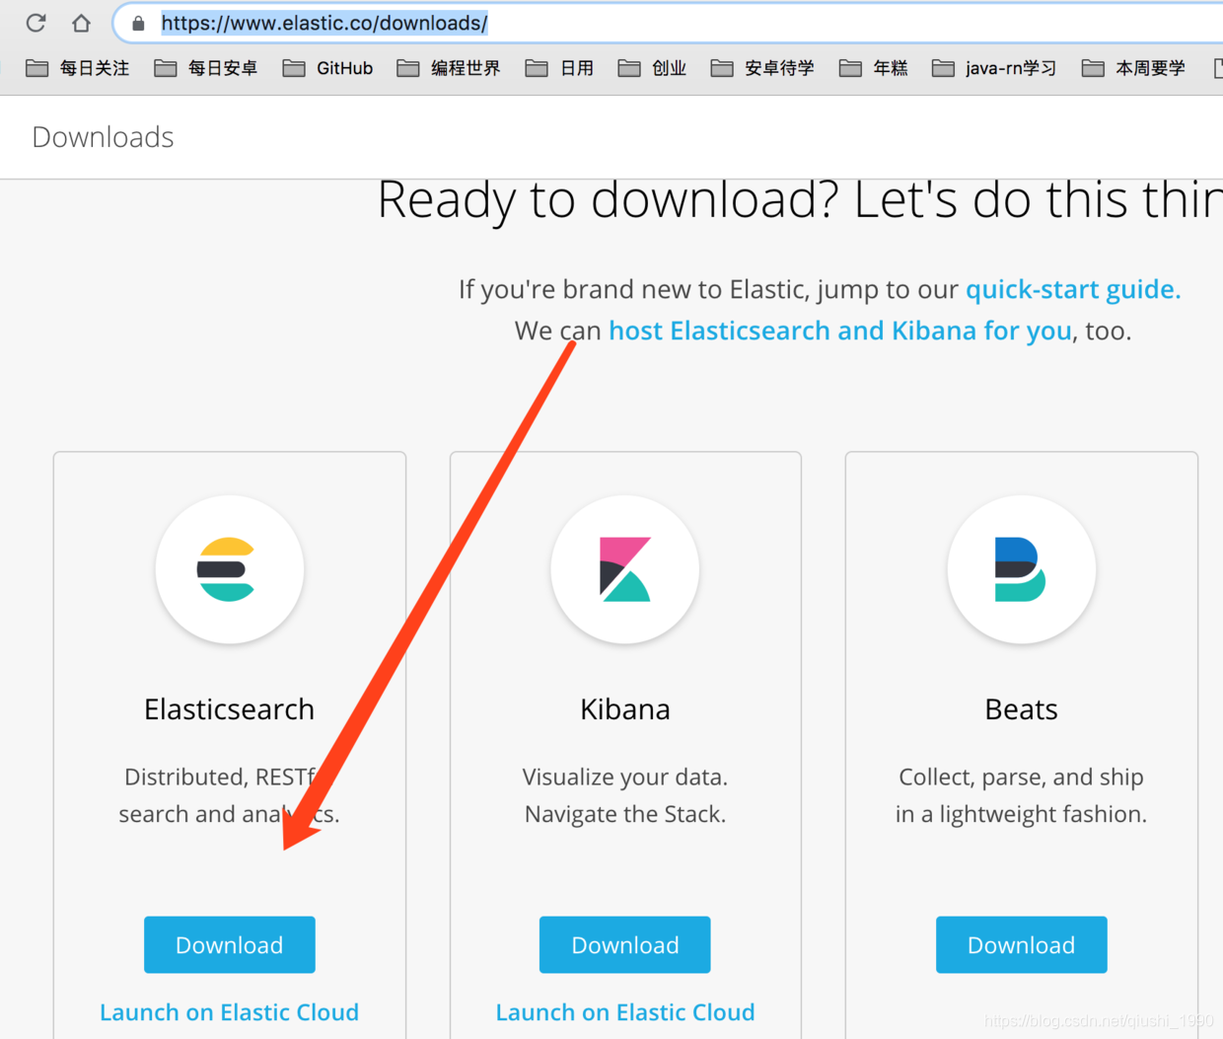Image resolution: width=1223 pixels, height=1039 pixels.
Task: Open the 日用 bookmark folder
Action: pos(559,68)
